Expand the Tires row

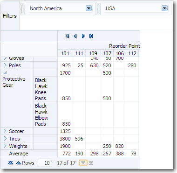click(x=5, y=139)
